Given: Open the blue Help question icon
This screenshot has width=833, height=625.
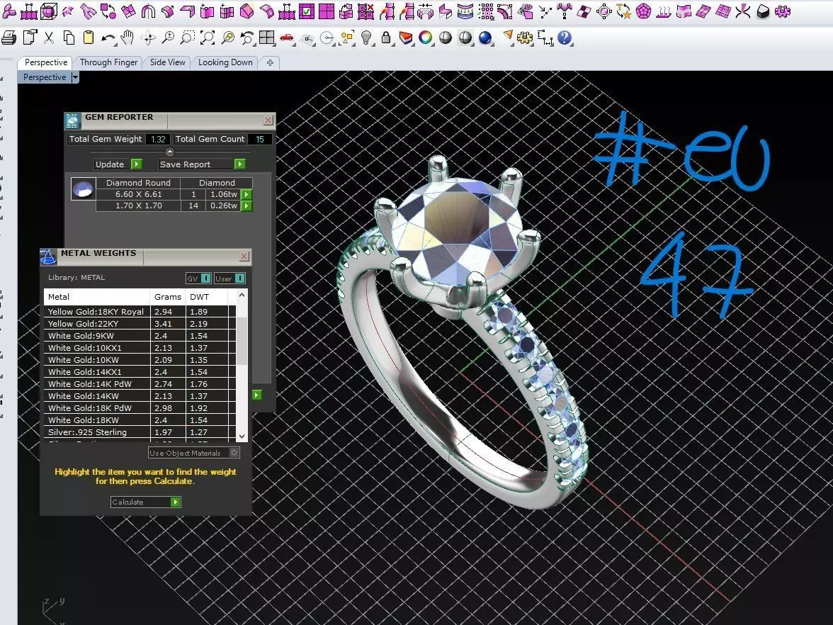Looking at the screenshot, I should pyautogui.click(x=565, y=37).
